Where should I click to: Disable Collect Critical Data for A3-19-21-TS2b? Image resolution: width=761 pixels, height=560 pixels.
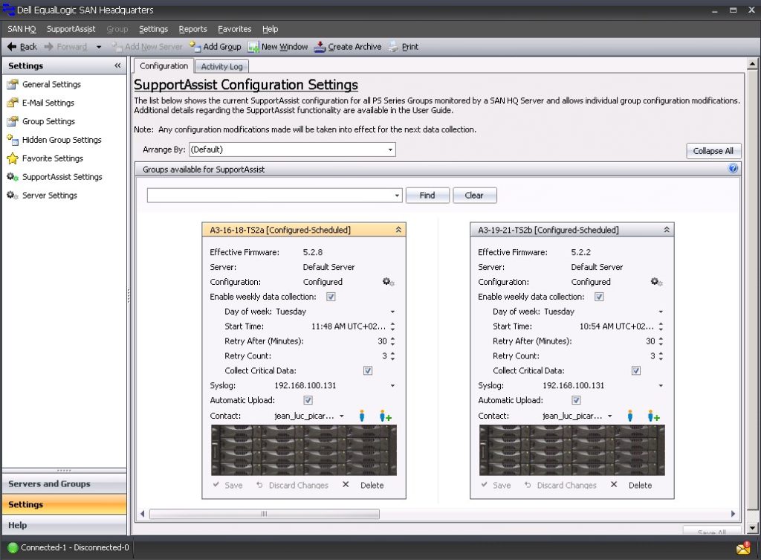tap(636, 370)
